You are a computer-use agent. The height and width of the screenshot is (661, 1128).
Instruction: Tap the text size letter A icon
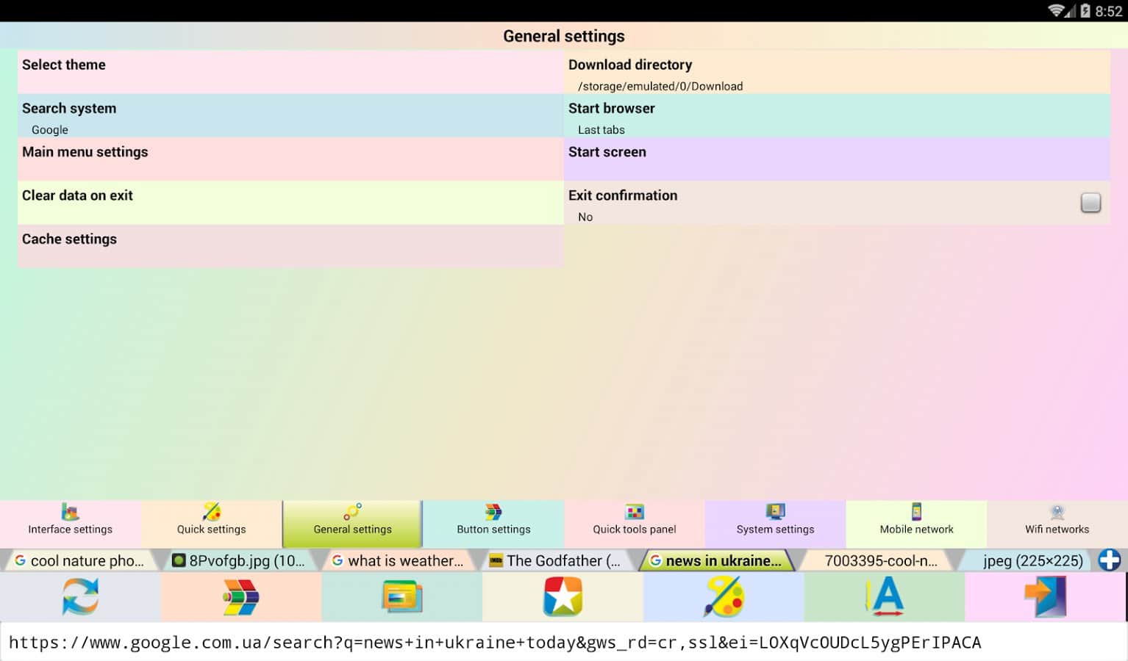885,596
